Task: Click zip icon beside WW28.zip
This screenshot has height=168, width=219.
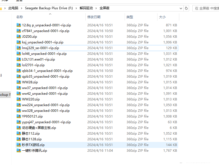Action: point(19,82)
